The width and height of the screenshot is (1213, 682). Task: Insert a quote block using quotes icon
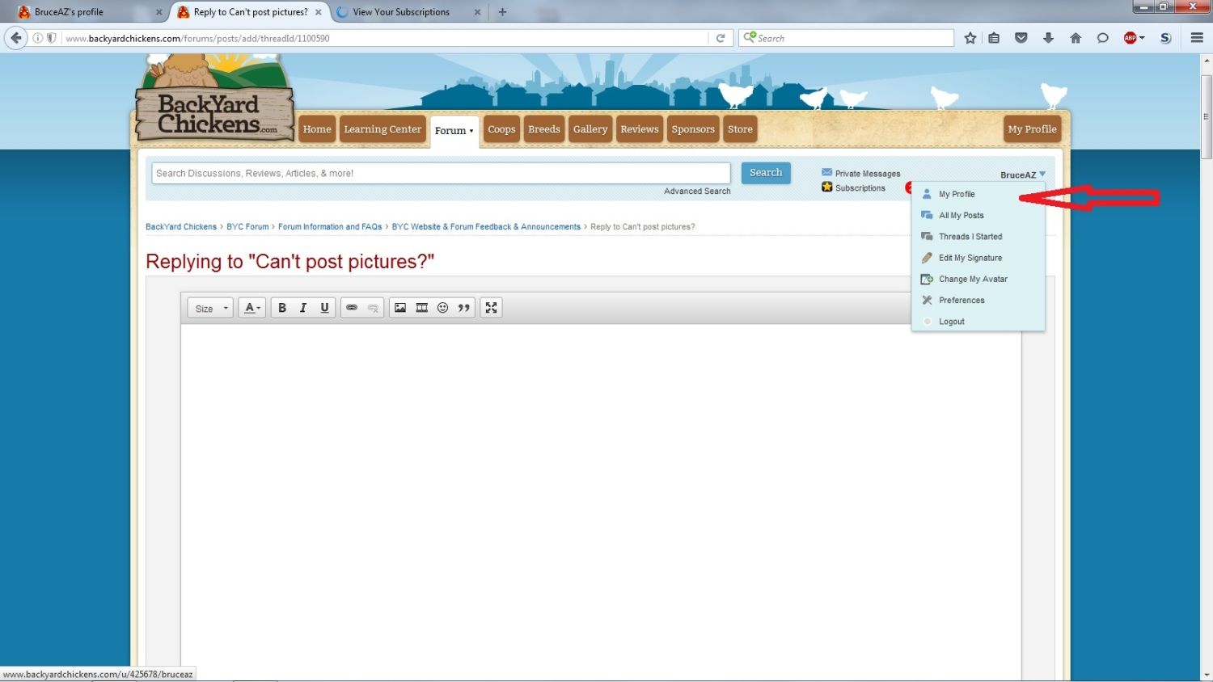(x=464, y=308)
